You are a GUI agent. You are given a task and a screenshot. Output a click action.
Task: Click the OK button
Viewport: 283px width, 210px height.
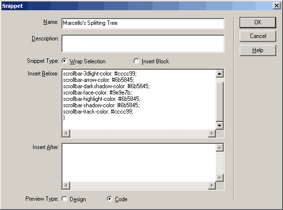point(258,22)
